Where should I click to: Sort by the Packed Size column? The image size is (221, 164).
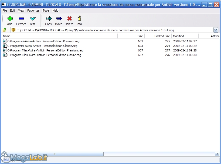[162, 36]
